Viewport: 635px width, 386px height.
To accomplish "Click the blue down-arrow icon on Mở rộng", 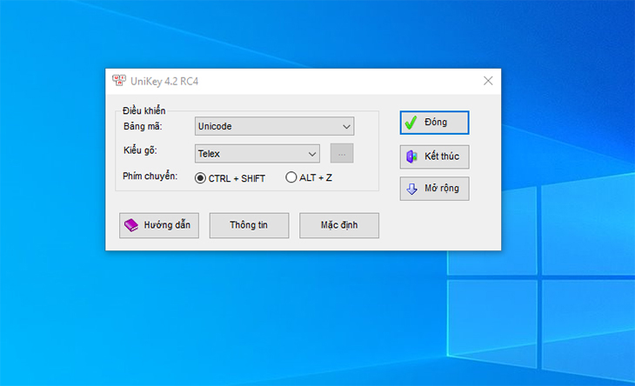I will pos(411,189).
